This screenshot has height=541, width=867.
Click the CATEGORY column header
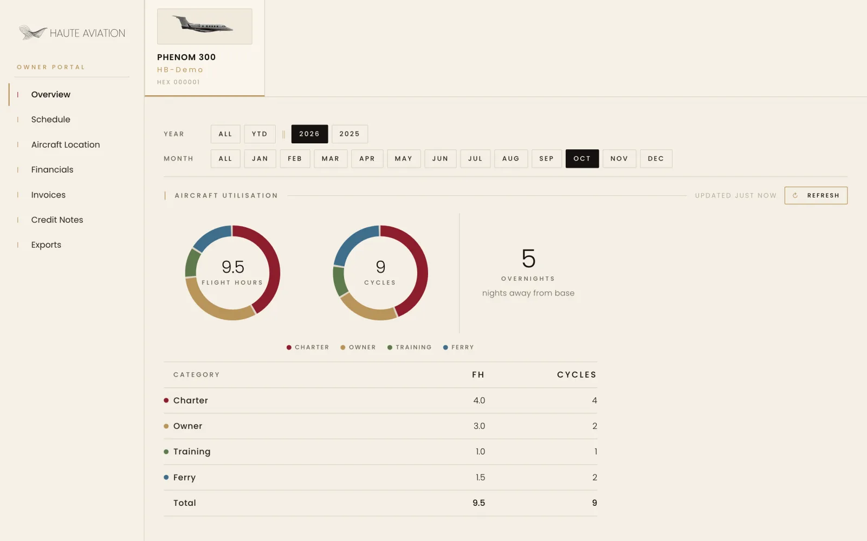(x=197, y=375)
